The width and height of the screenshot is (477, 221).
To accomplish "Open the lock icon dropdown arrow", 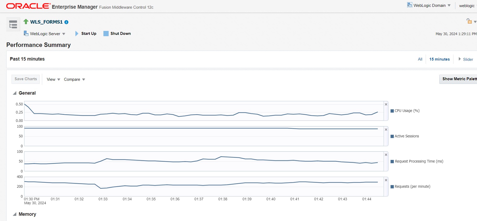I will (x=475, y=22).
